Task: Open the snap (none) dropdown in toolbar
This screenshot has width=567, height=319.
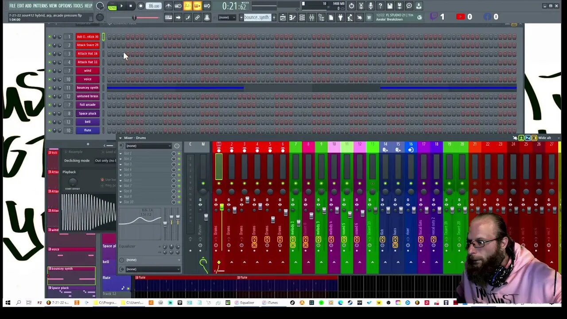Action: click(x=227, y=18)
